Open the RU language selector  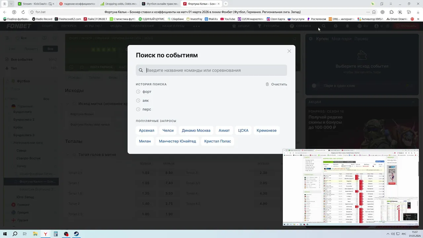click(x=363, y=26)
